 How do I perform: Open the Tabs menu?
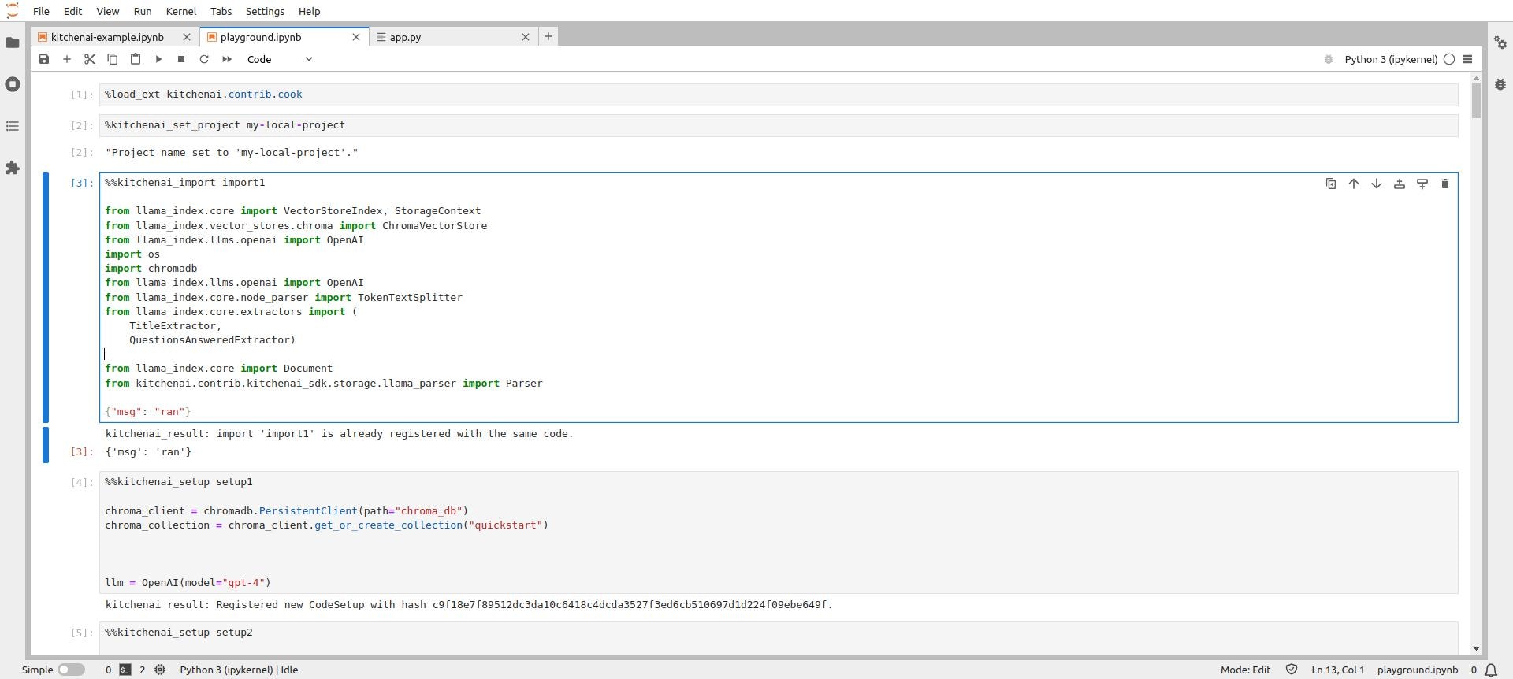pos(221,11)
